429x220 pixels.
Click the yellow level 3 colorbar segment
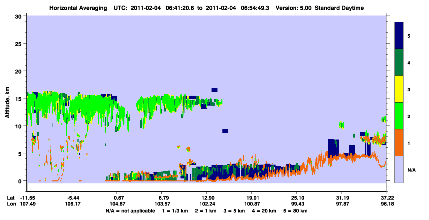pos(399,89)
